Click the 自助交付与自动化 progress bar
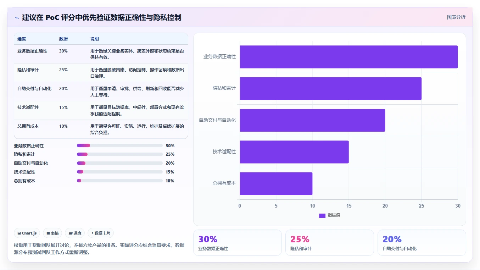480x270 pixels. (120, 163)
